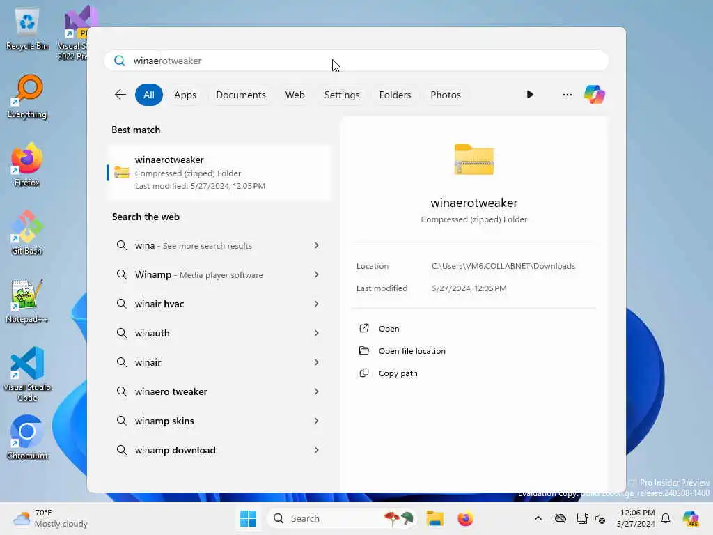Viewport: 713px width, 535px height.
Task: Click the winaerotweaker title in preview pane
Action: (x=473, y=203)
